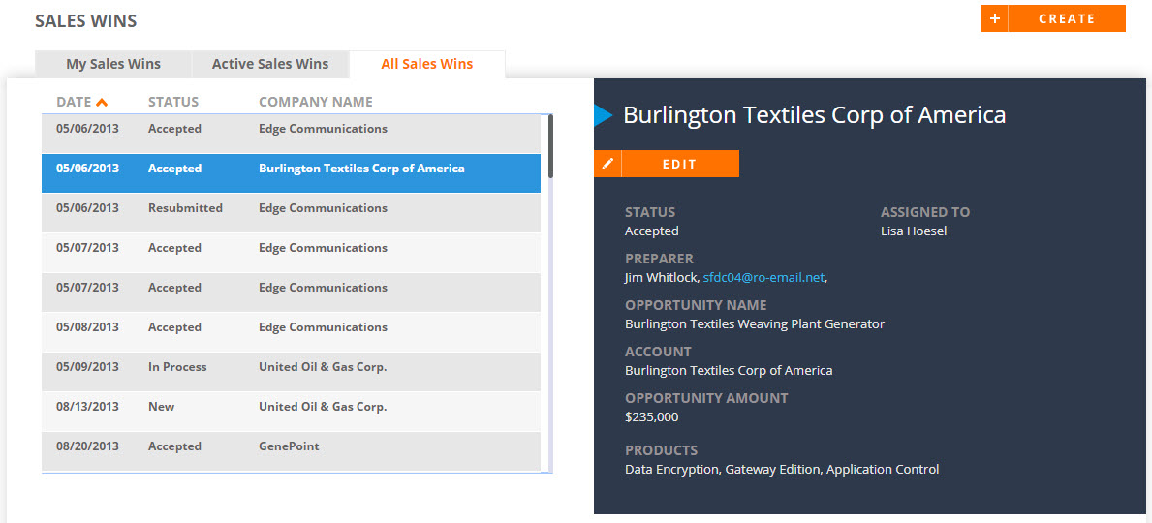This screenshot has height=523, width=1152.
Task: Click the $235,000 opportunity amount
Action: tap(652, 417)
